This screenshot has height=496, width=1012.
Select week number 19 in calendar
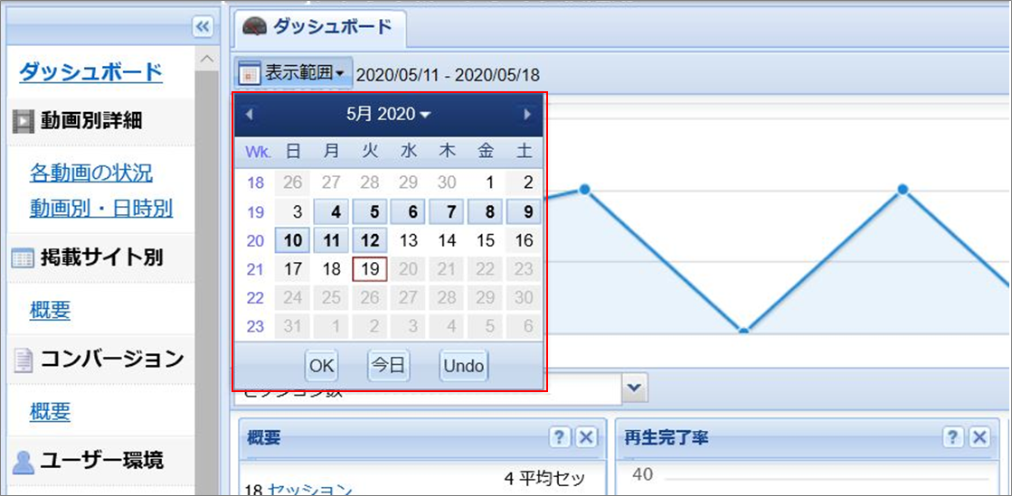click(x=256, y=211)
